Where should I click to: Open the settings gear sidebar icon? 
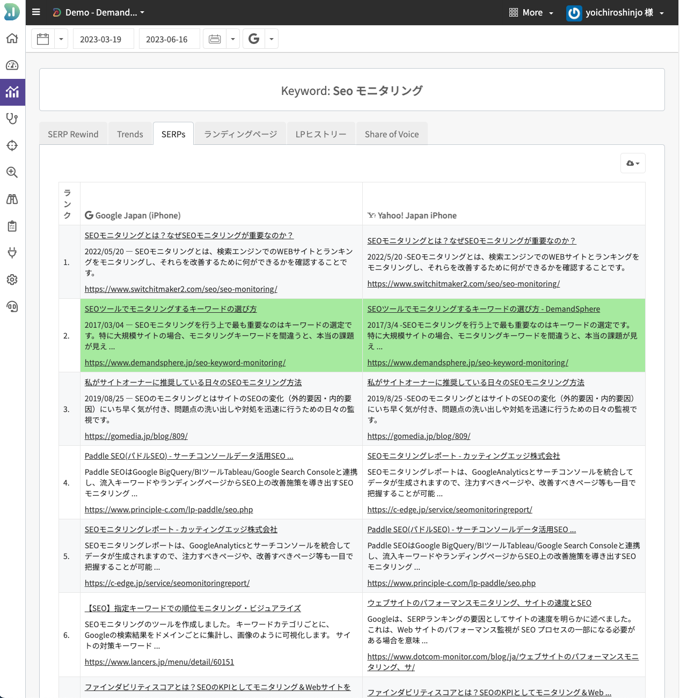(x=12, y=280)
